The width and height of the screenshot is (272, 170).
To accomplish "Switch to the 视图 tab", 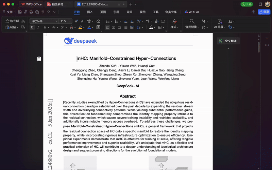I will point(142,12).
